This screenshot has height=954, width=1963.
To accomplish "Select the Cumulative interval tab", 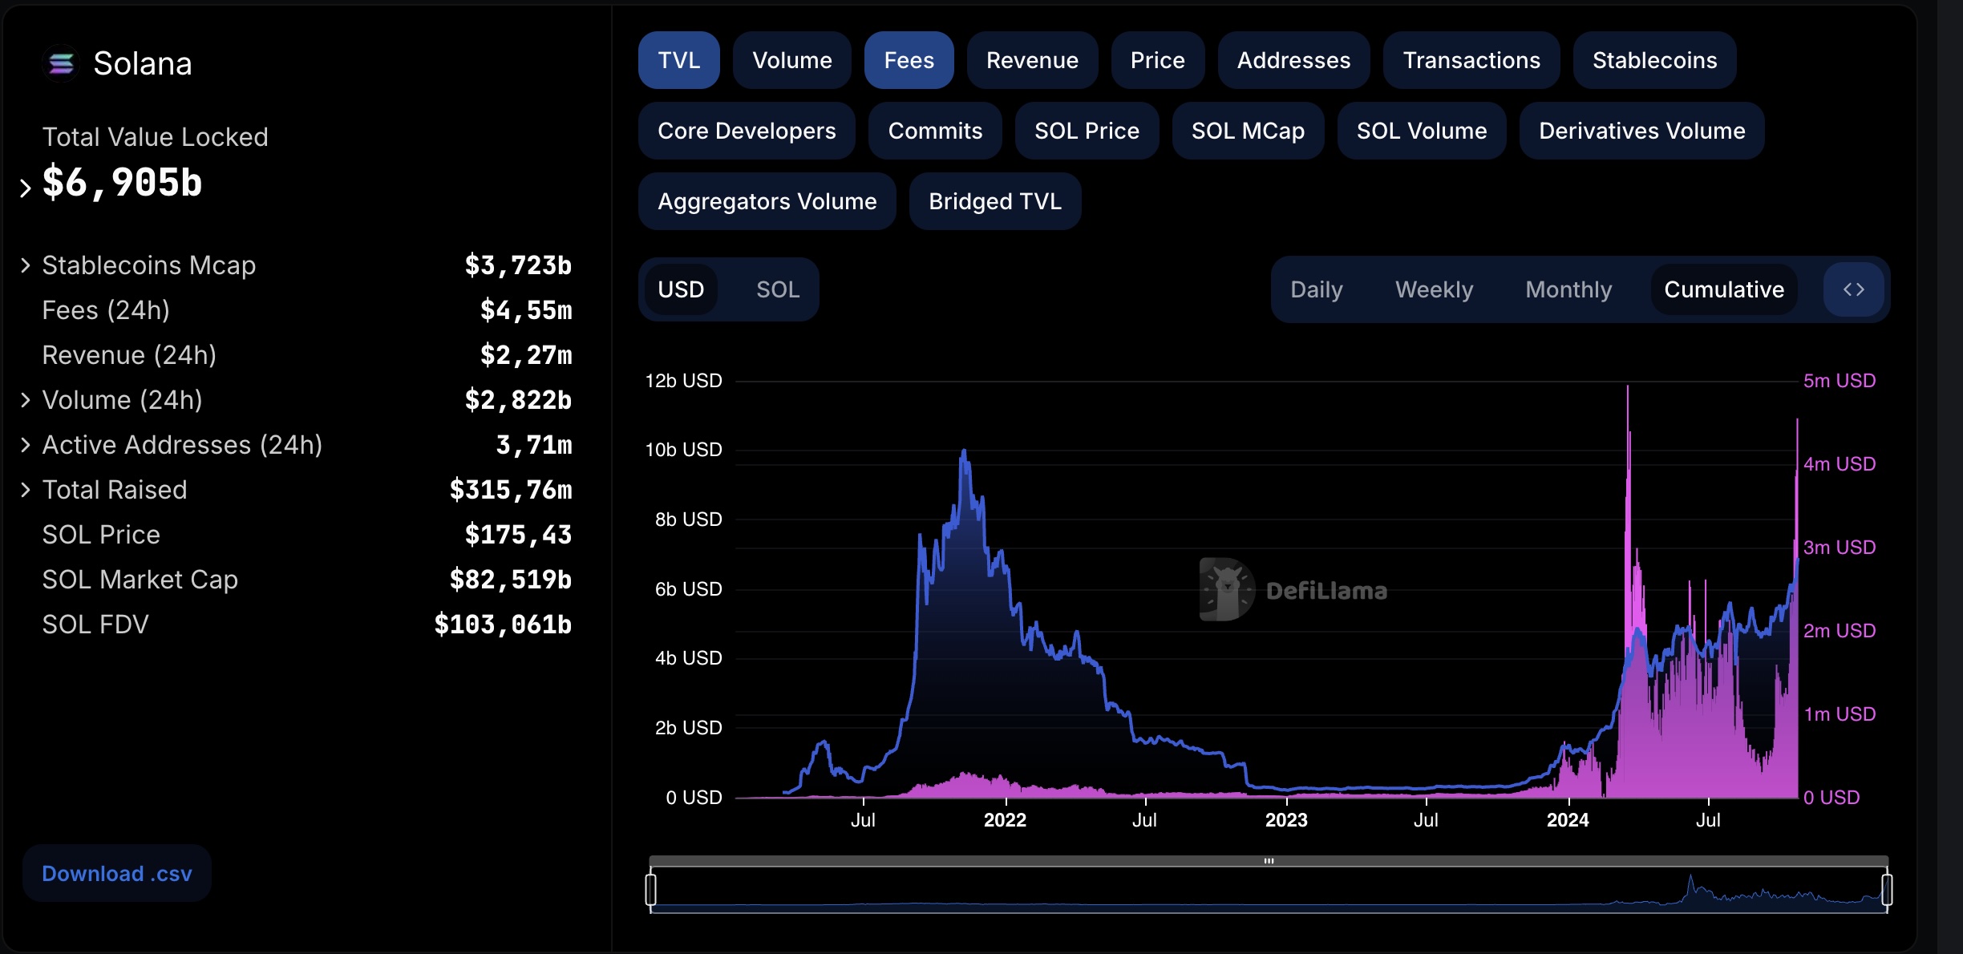I will pos(1724,289).
